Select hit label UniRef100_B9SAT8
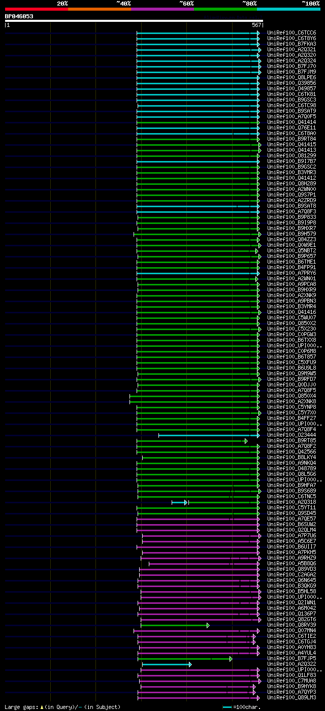The image size is (325, 711). click(291, 206)
